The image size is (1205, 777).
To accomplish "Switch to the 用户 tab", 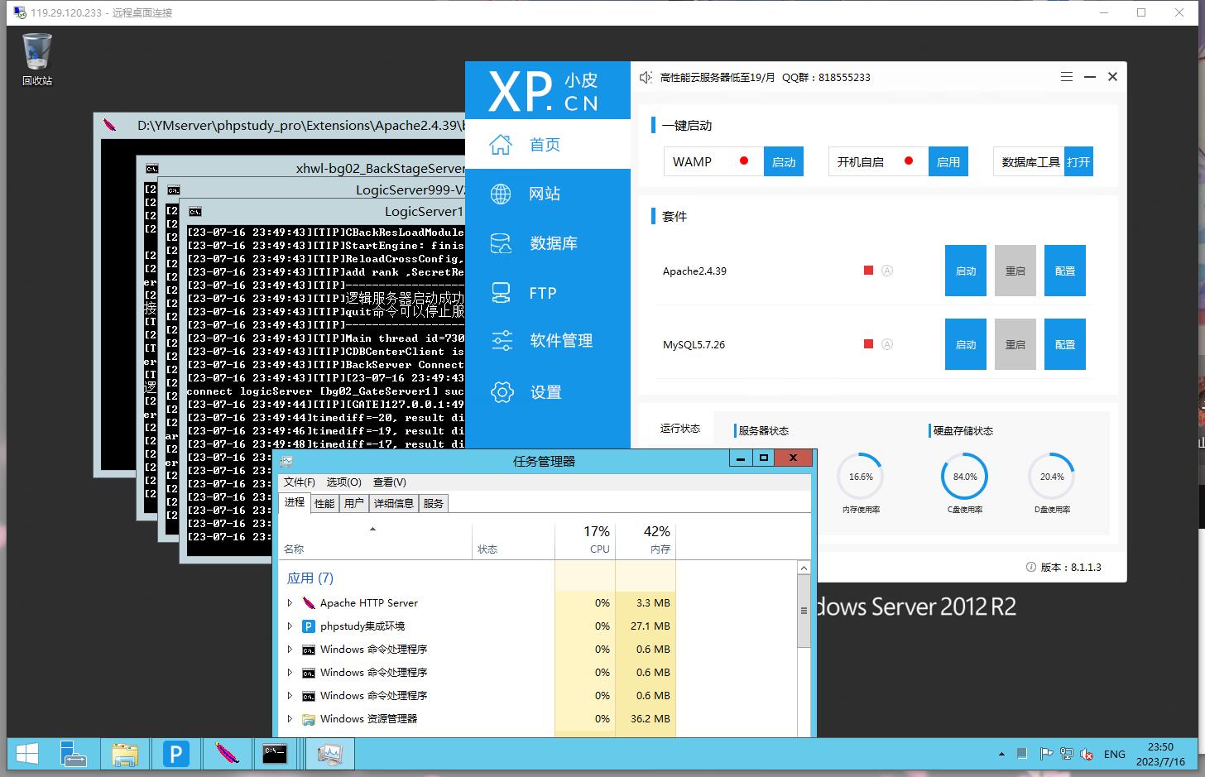I will point(353,503).
